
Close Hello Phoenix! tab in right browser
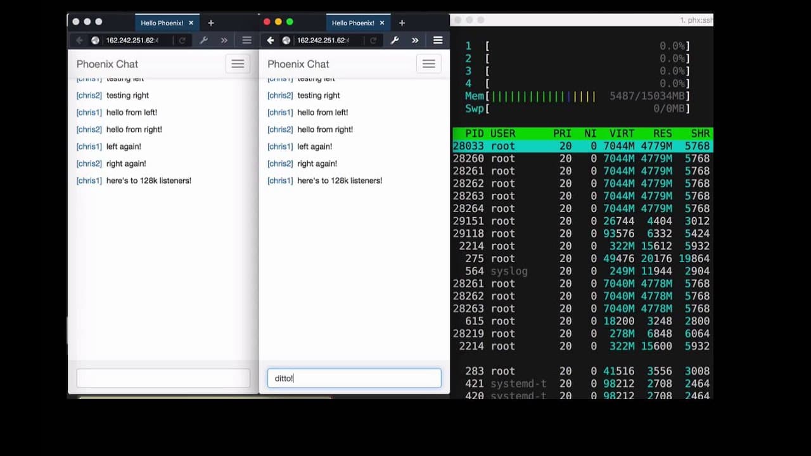[382, 23]
